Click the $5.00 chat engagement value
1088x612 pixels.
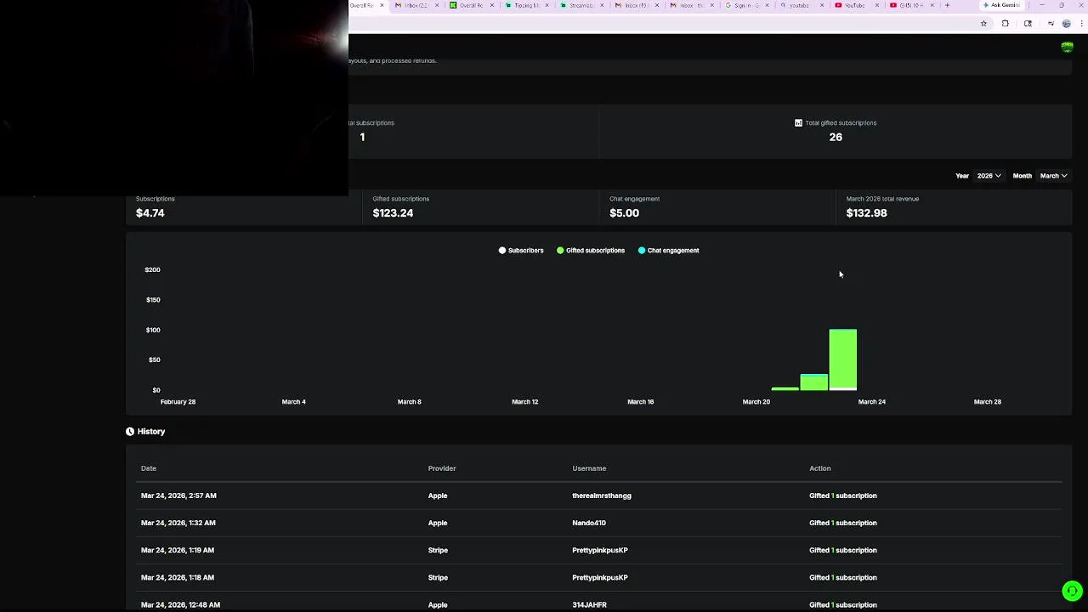pos(624,213)
